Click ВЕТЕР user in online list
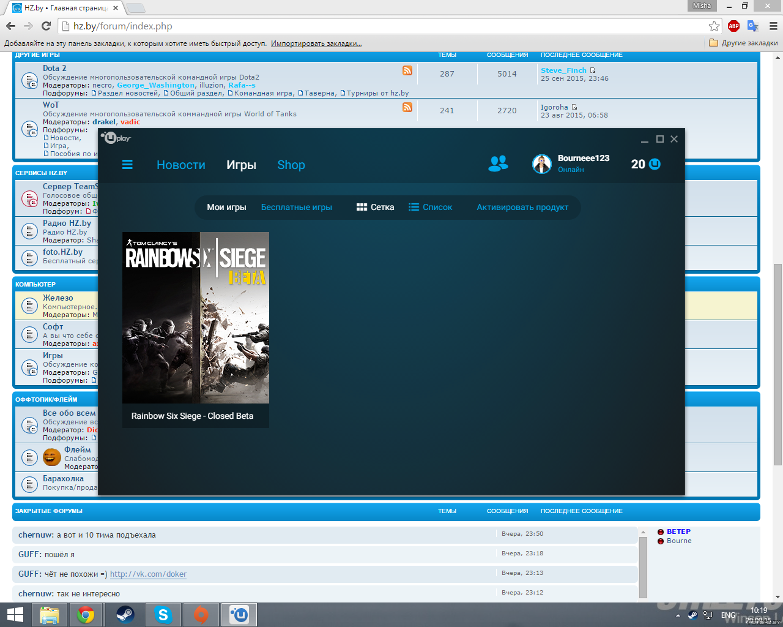 [x=678, y=531]
